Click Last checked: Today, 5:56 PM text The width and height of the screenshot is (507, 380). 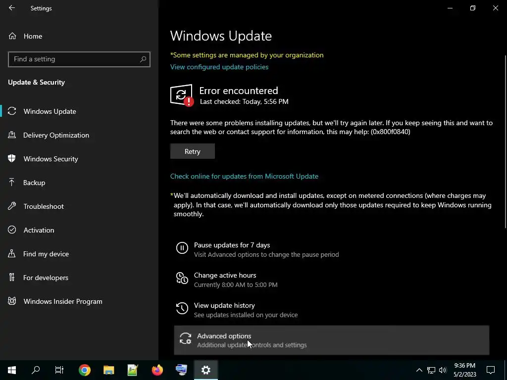coord(244,101)
